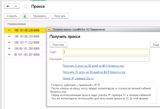Click the Создать button
160x109 pixels.
12,16
